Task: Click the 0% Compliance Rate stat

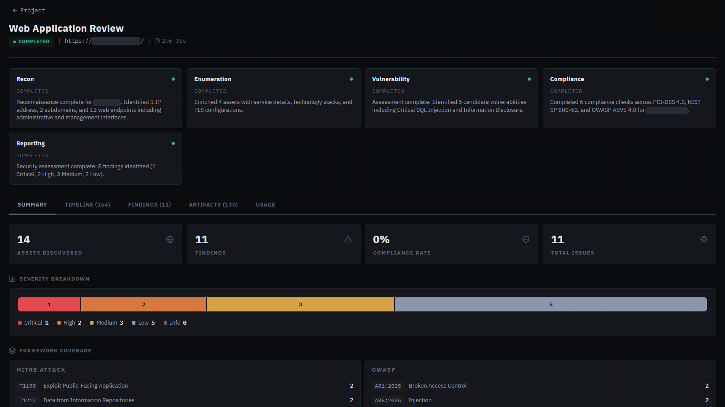Action: pos(451,244)
